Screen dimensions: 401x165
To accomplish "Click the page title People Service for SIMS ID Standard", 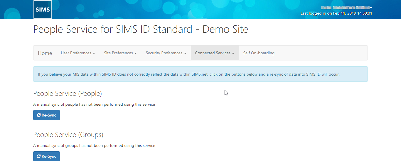I will click(141, 29).
